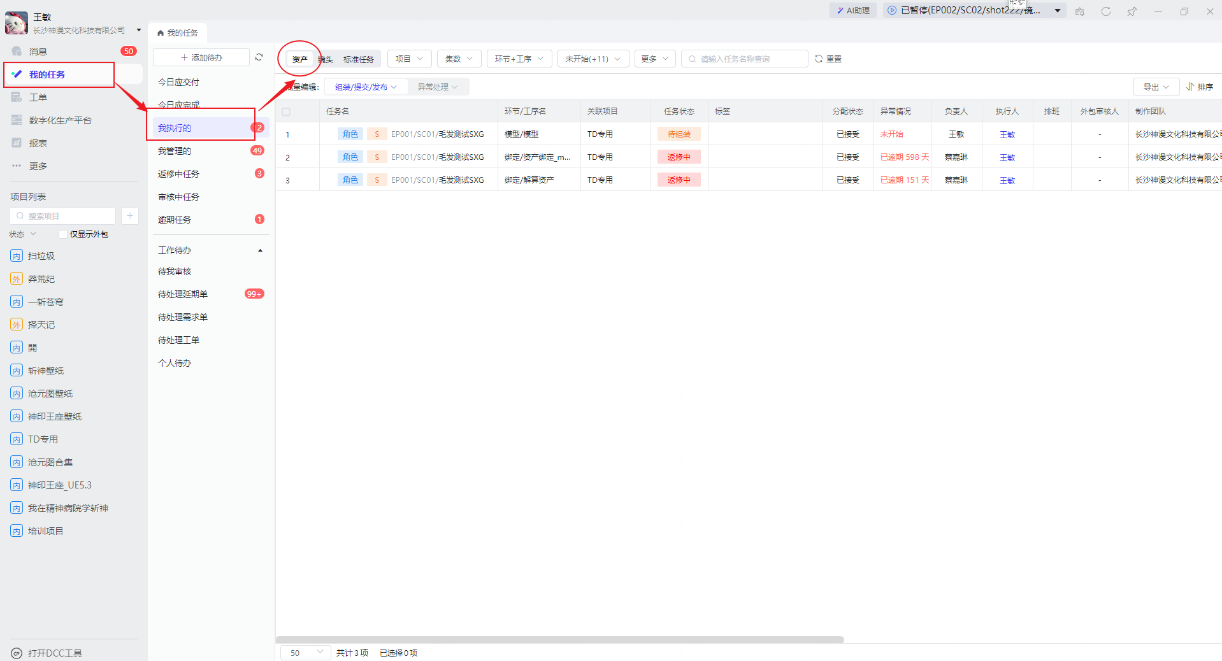
Task: Expand the 环节+工序 dropdown
Action: coord(519,59)
